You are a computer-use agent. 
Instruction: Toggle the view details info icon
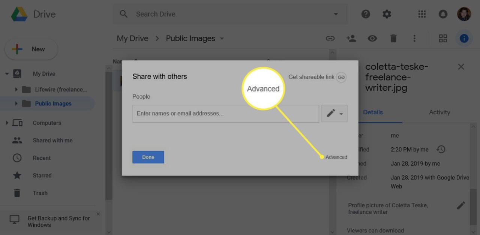464,38
